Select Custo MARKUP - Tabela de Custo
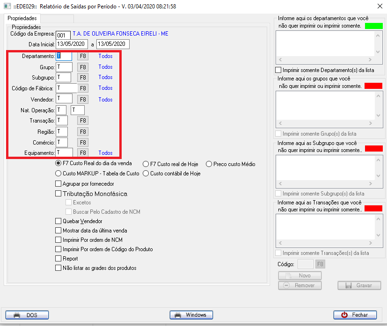The width and height of the screenshot is (387, 326). point(58,174)
